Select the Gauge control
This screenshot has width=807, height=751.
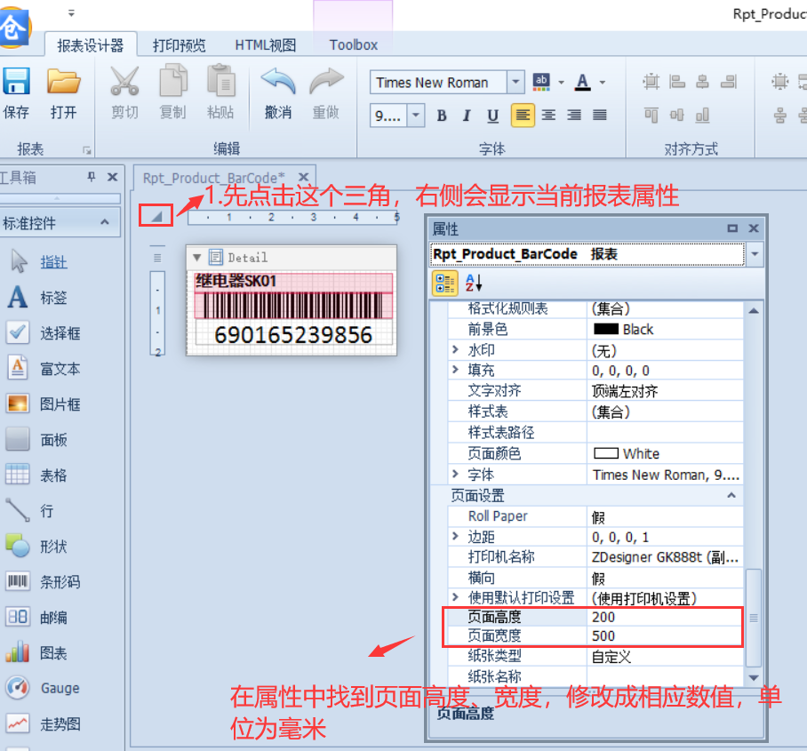click(60, 688)
